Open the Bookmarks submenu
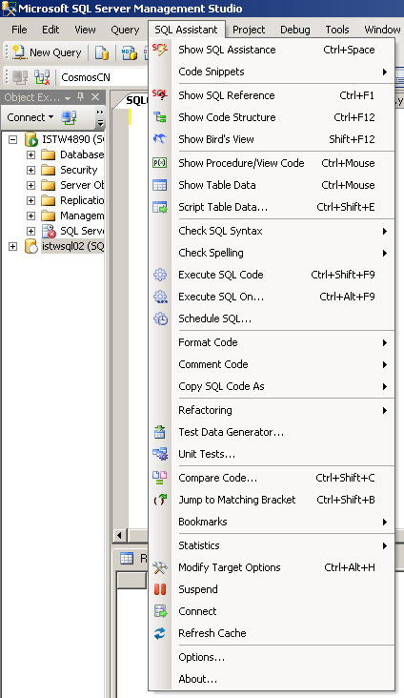The image size is (404, 698). click(273, 522)
